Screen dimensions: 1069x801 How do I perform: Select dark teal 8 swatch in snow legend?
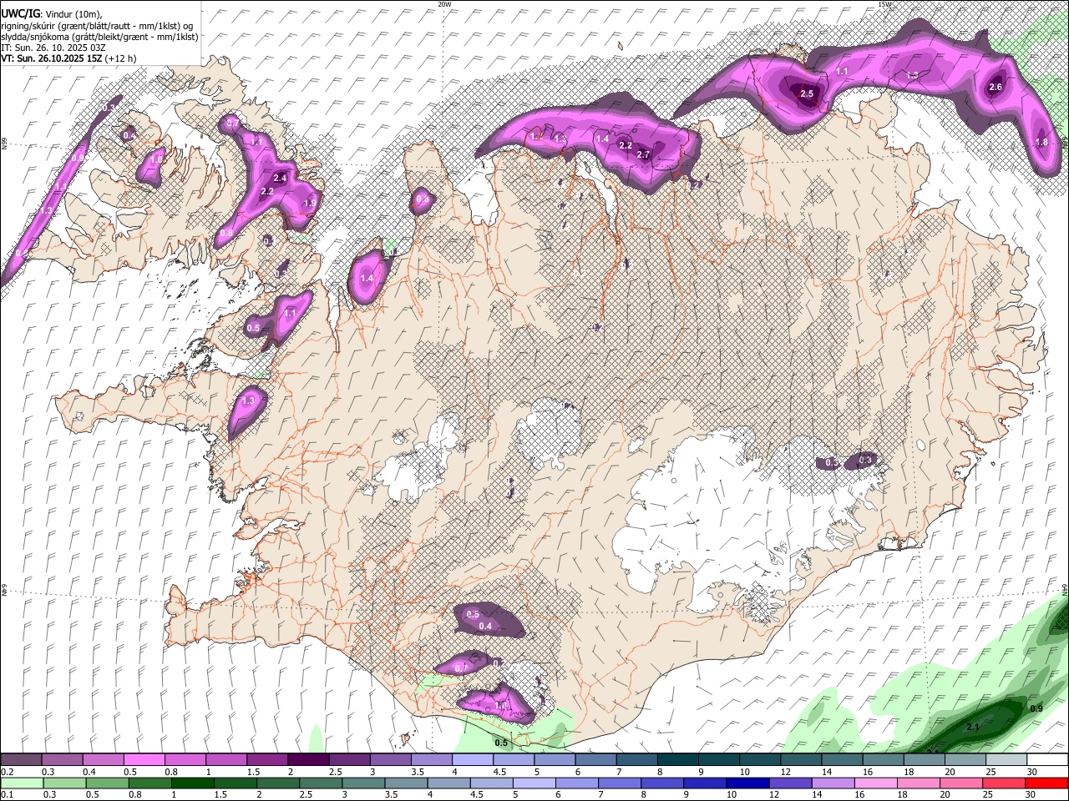click(677, 759)
